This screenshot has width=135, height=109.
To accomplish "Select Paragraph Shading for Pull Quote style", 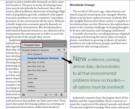I will (43, 58).
